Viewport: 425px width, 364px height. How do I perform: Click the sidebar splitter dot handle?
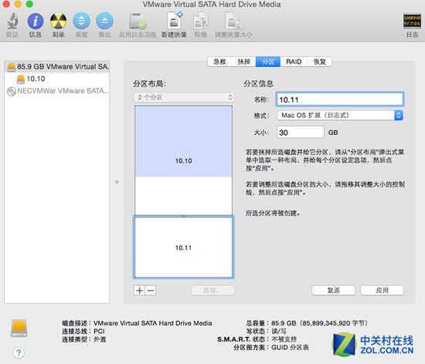117,182
